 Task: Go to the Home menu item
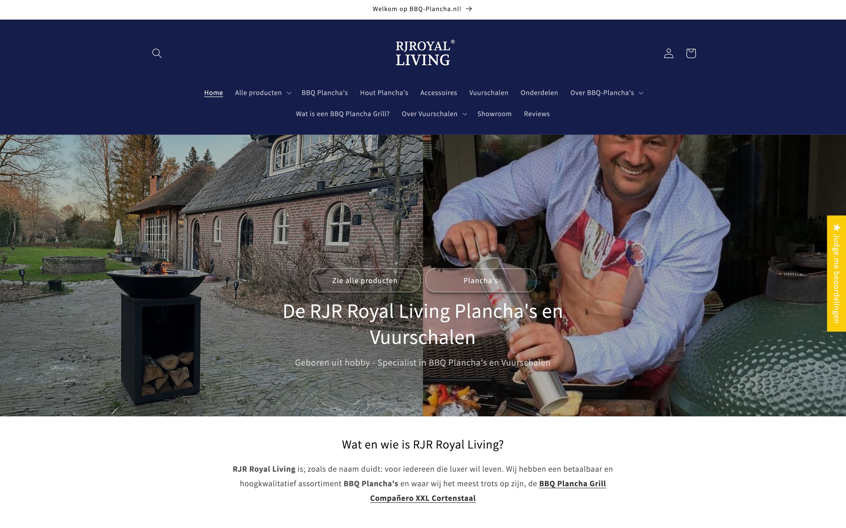click(x=213, y=93)
